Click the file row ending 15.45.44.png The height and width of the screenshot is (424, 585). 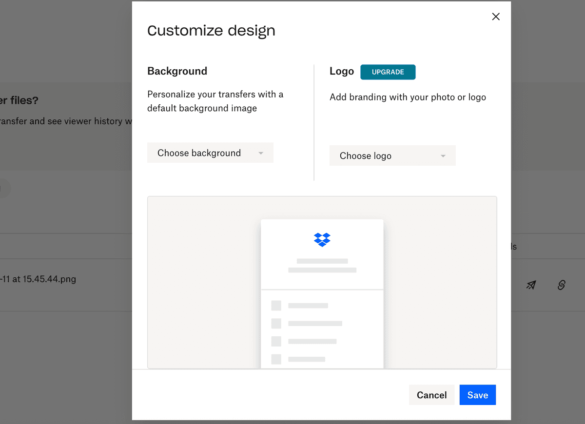click(x=39, y=279)
